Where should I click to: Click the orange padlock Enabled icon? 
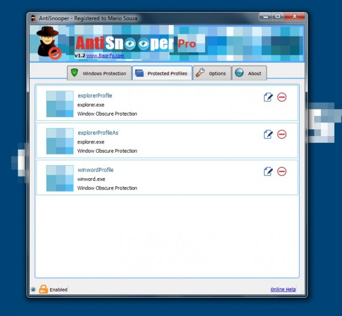[x=43, y=289]
